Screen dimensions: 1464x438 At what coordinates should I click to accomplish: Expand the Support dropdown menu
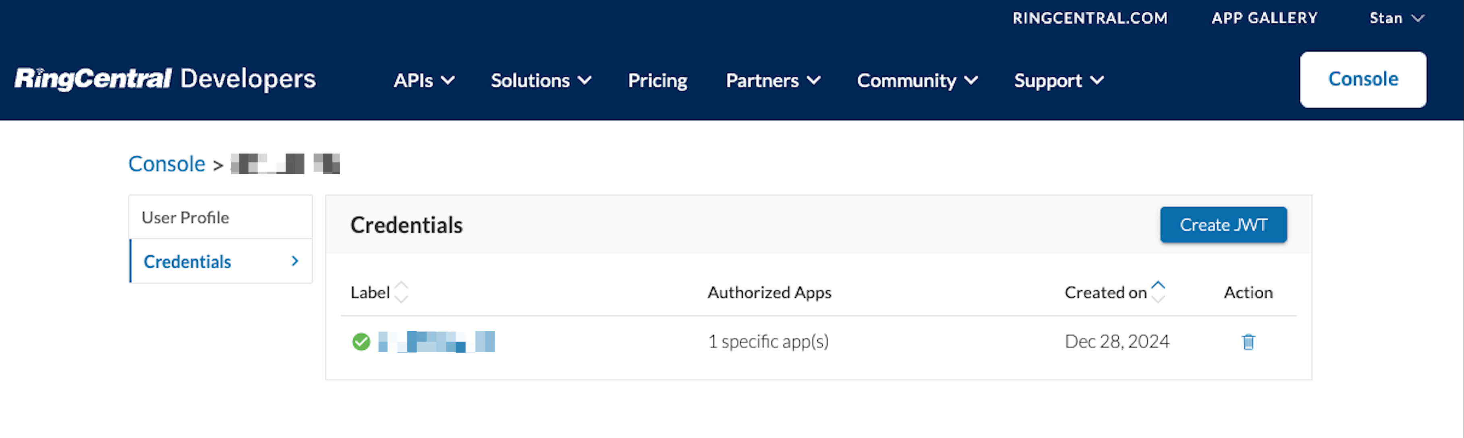pos(1059,81)
